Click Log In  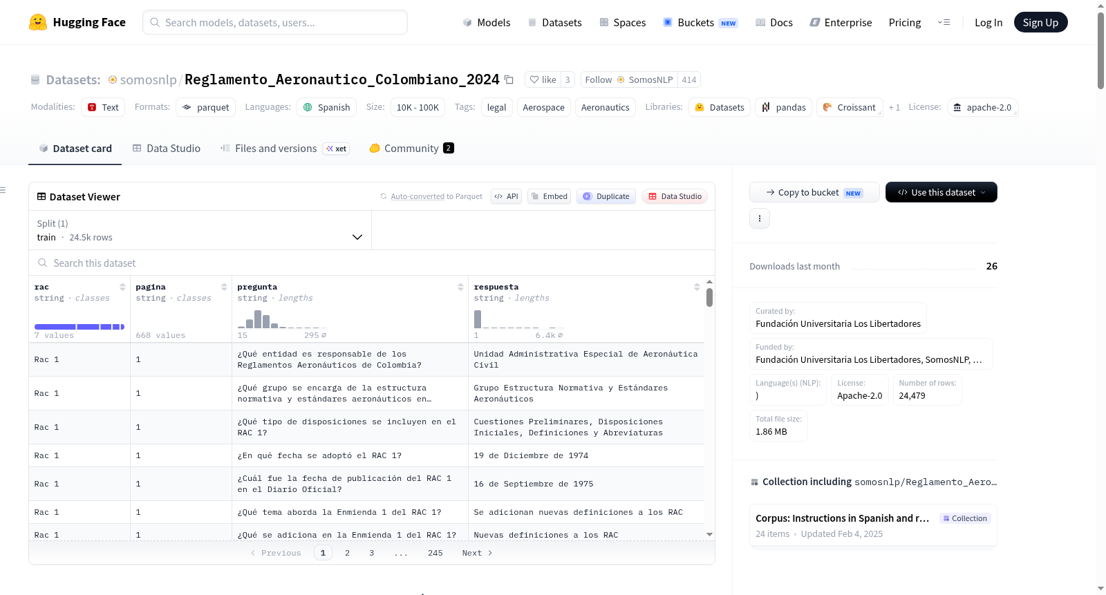[988, 22]
